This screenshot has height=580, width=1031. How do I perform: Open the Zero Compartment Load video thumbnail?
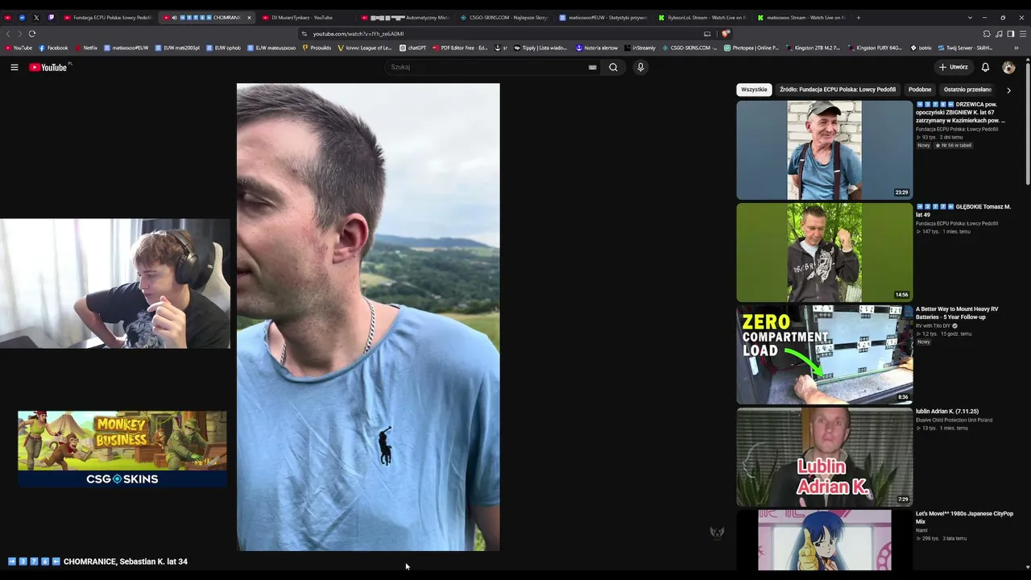pyautogui.click(x=824, y=354)
